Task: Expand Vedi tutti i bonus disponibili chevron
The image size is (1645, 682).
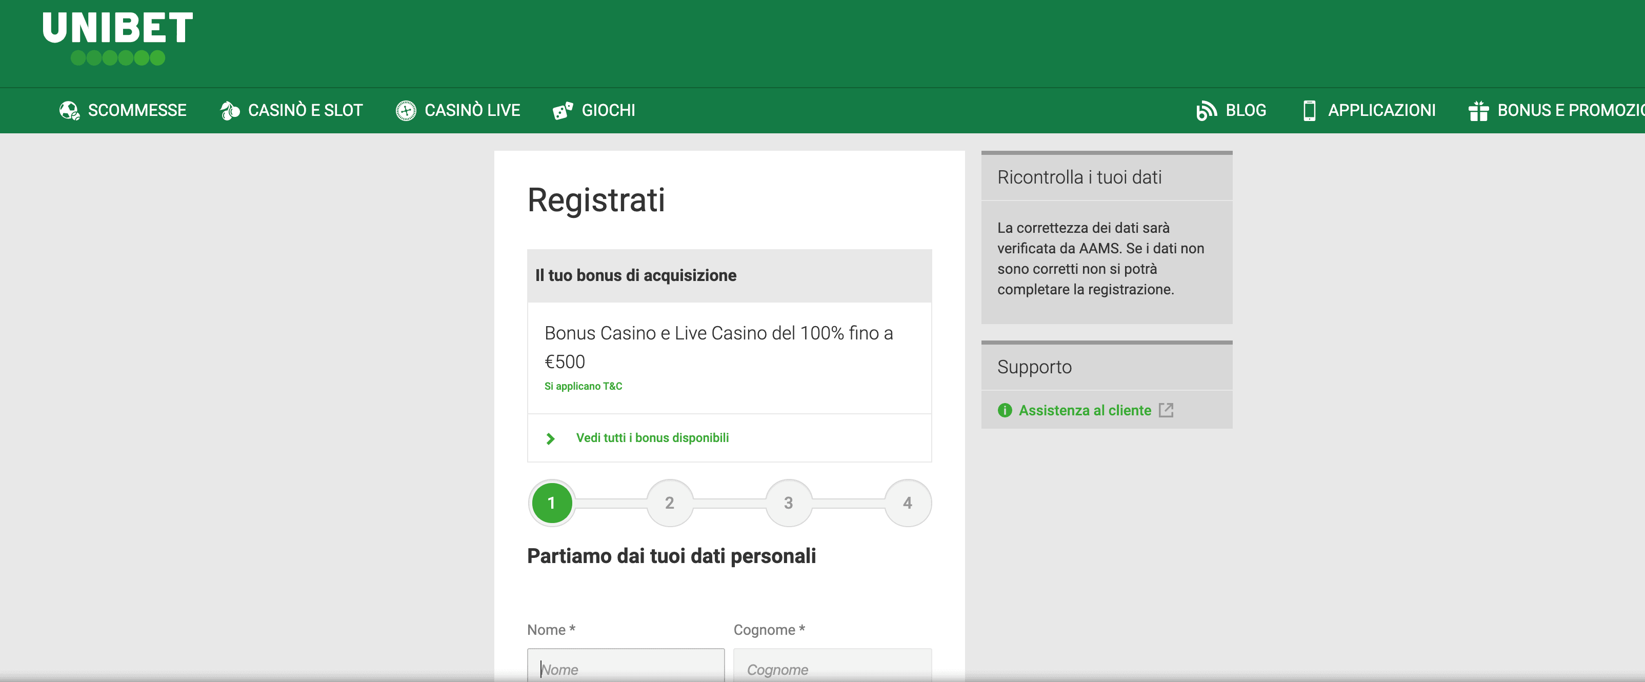Action: click(x=550, y=439)
